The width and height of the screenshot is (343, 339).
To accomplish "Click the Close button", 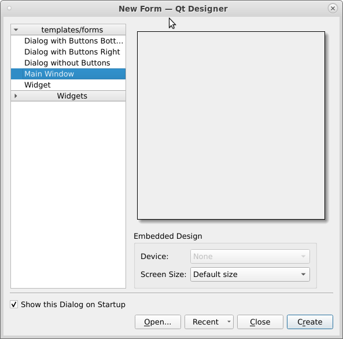I will click(260, 322).
